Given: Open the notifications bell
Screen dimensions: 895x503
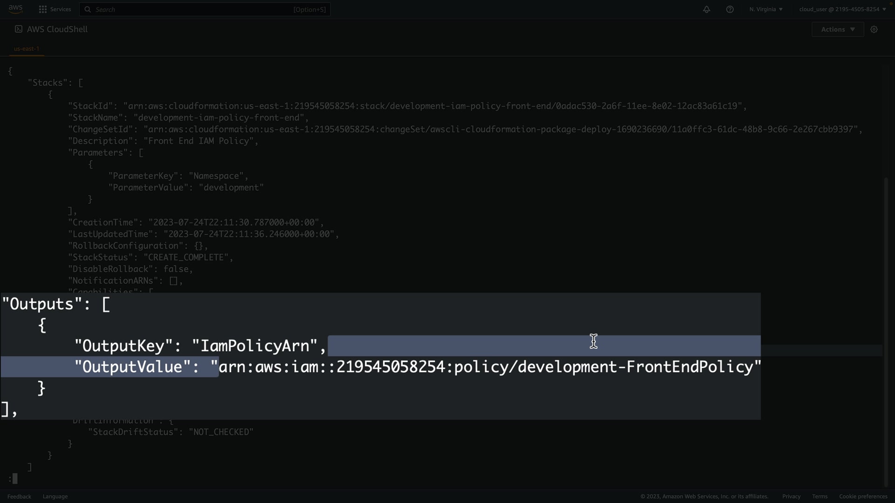Looking at the screenshot, I should coord(707,9).
